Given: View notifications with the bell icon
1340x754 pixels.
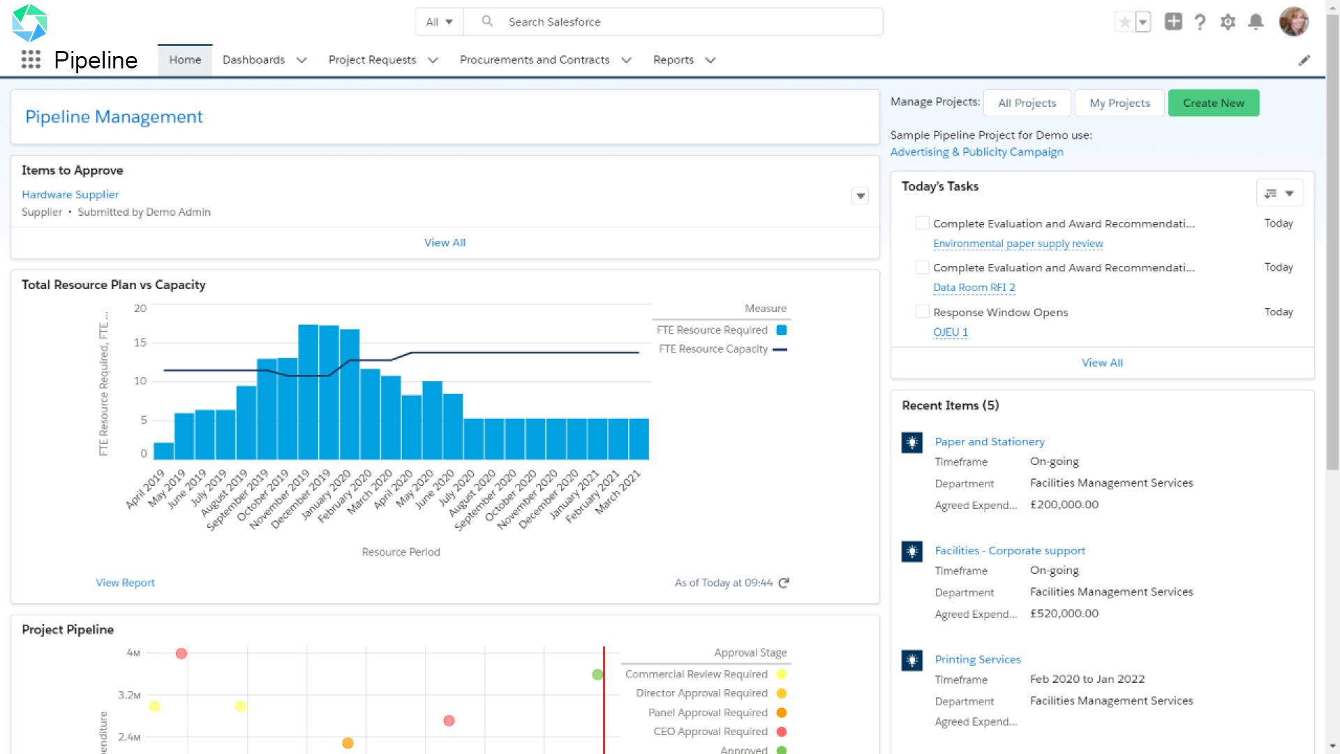Looking at the screenshot, I should (x=1256, y=22).
